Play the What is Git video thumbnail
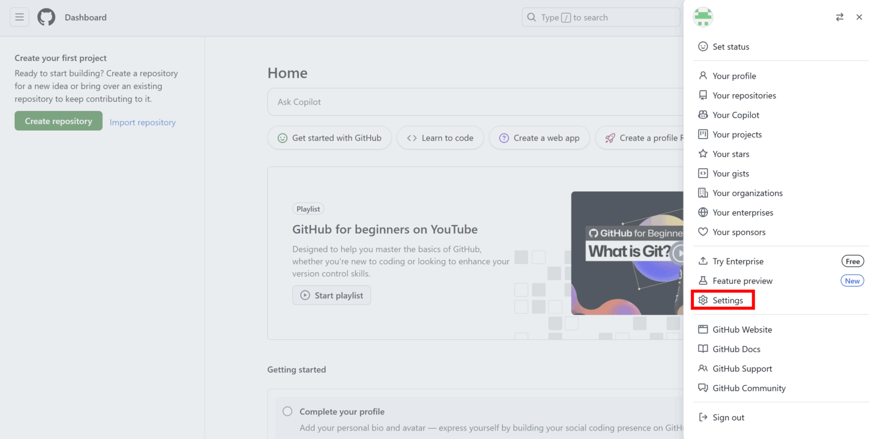The height and width of the screenshot is (439, 870). click(x=677, y=253)
